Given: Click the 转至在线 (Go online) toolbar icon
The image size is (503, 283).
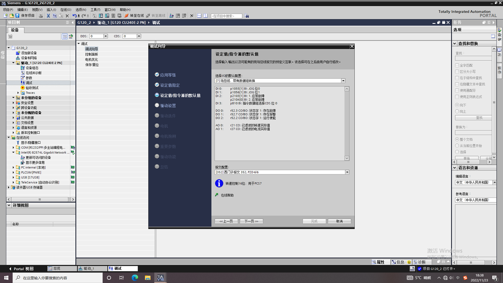Looking at the screenshot, I should pos(127,16).
